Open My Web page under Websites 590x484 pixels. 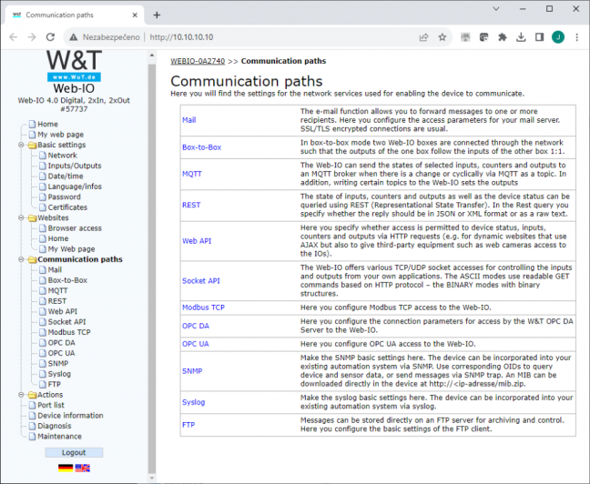71,249
